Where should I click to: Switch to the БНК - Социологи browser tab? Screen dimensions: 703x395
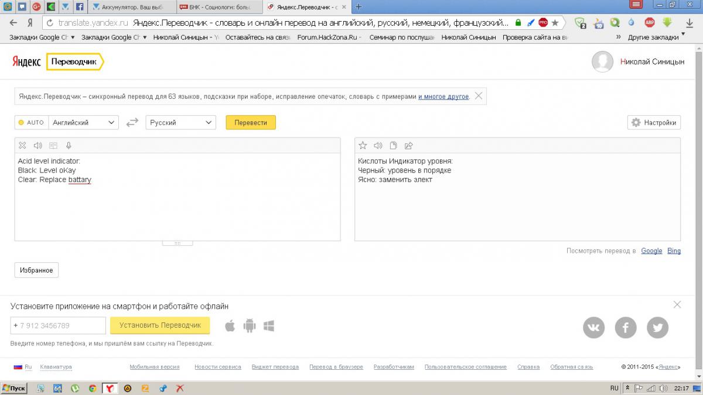coord(219,6)
